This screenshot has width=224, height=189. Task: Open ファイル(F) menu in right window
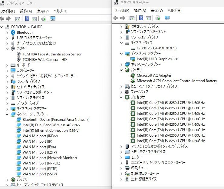point(122,11)
